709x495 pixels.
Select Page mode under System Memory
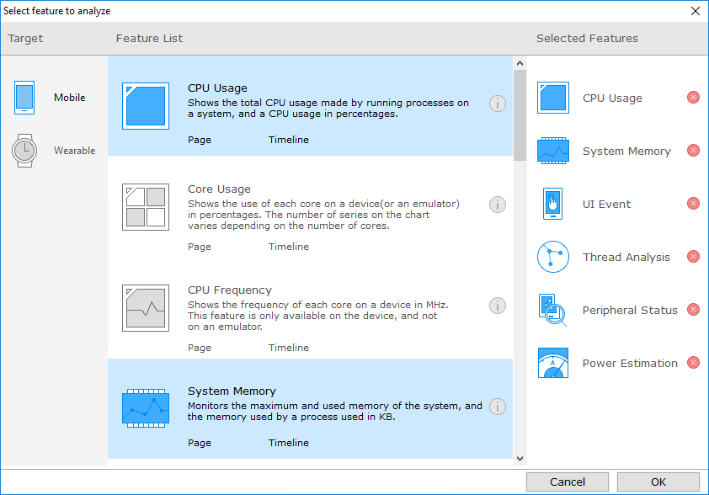click(x=200, y=443)
